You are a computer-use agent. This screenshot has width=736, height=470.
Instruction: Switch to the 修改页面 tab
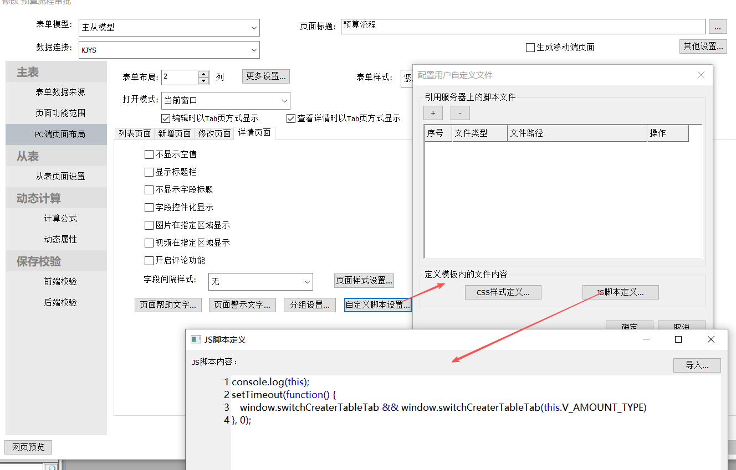point(214,133)
